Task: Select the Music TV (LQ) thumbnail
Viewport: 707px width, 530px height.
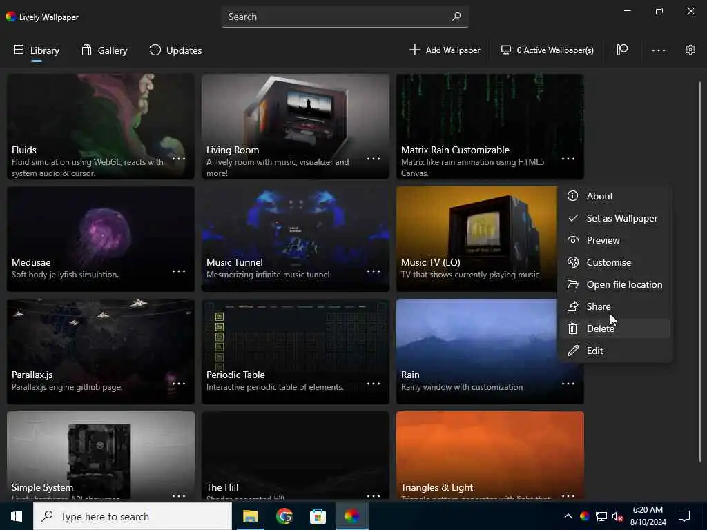Action: pos(476,239)
